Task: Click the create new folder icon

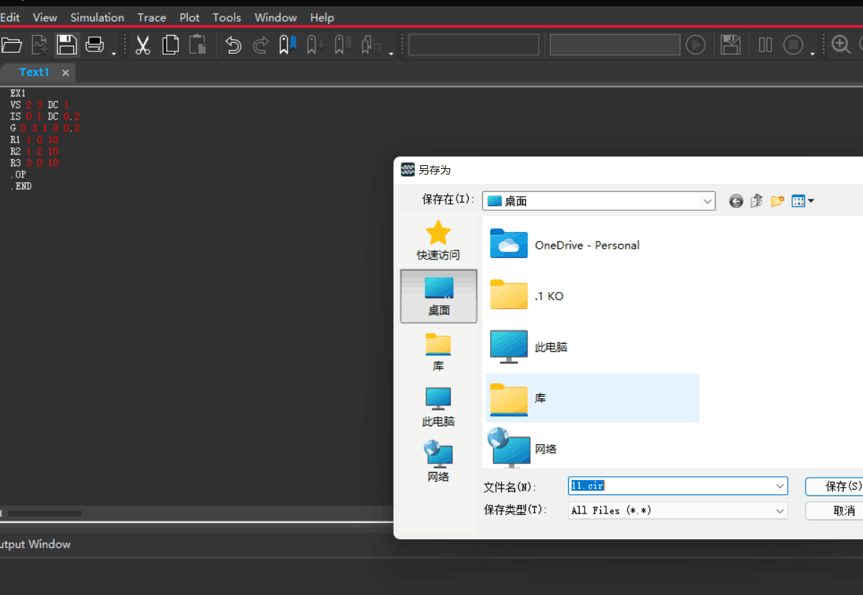Action: pyautogui.click(x=777, y=202)
